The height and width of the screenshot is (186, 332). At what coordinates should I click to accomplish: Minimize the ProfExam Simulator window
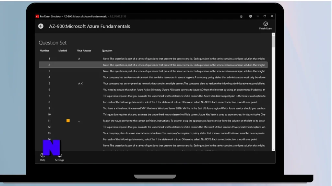coord(258,16)
